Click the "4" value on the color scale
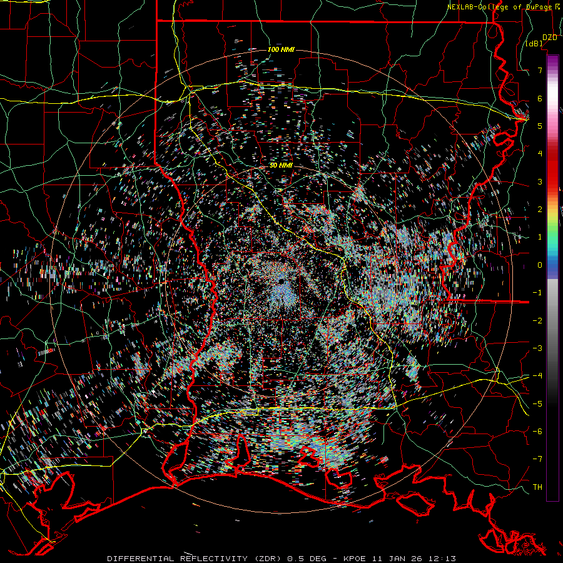Viewport: 563px width, 563px height. pos(540,154)
